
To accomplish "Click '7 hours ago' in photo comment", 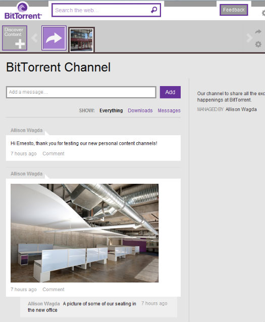I will coord(154,303).
